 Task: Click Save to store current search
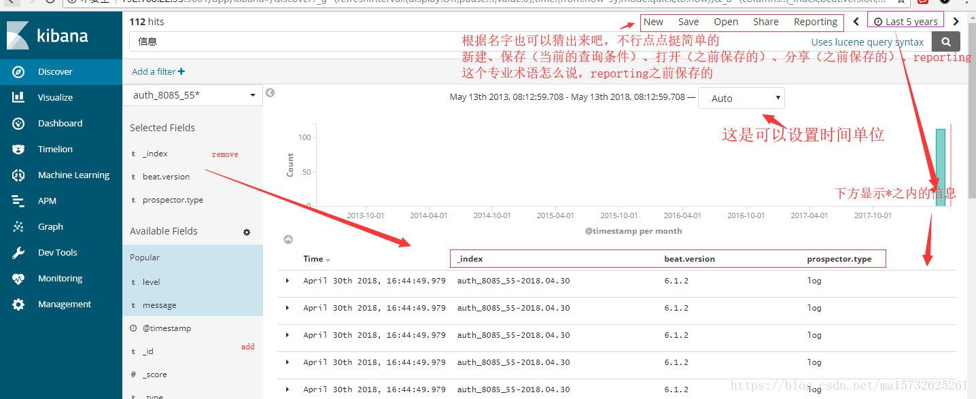tap(688, 21)
